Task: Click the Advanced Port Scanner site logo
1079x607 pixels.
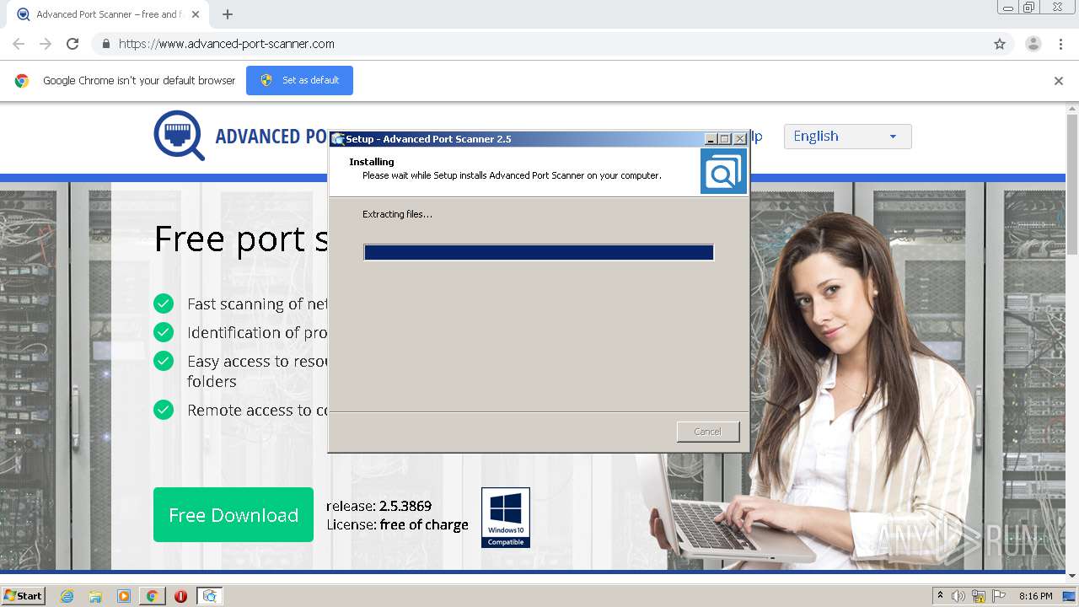Action: [x=179, y=136]
